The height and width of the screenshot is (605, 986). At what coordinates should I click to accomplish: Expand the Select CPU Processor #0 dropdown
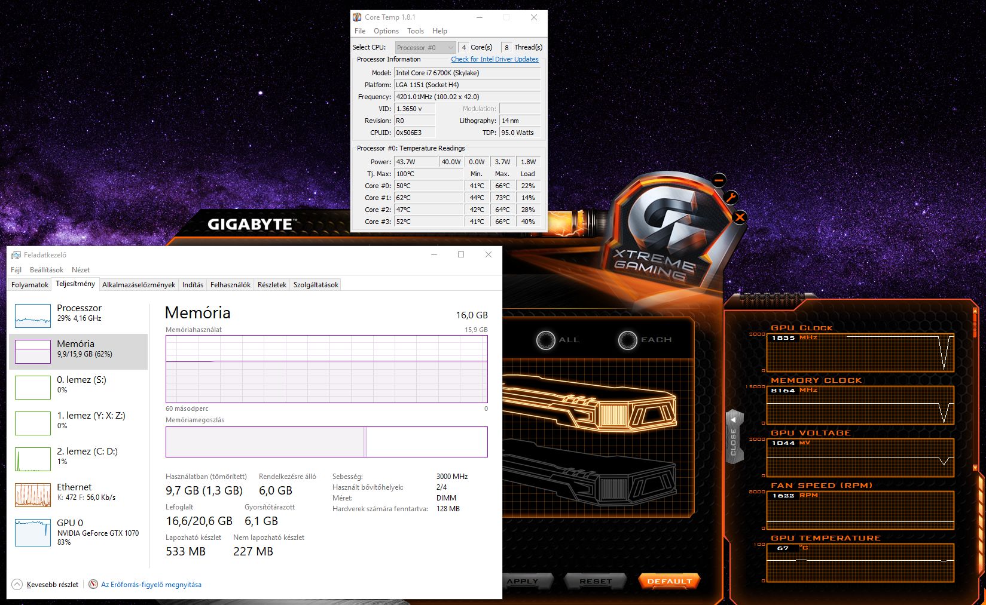pos(425,47)
